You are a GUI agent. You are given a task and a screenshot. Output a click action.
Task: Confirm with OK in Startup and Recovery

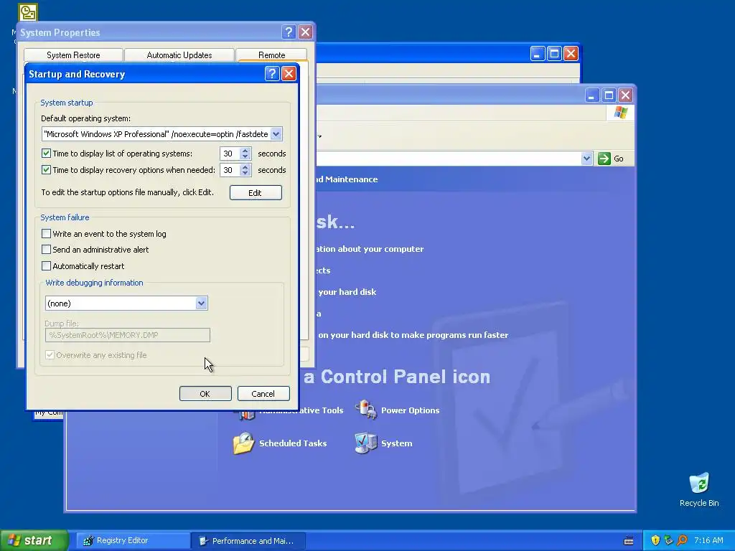205,394
